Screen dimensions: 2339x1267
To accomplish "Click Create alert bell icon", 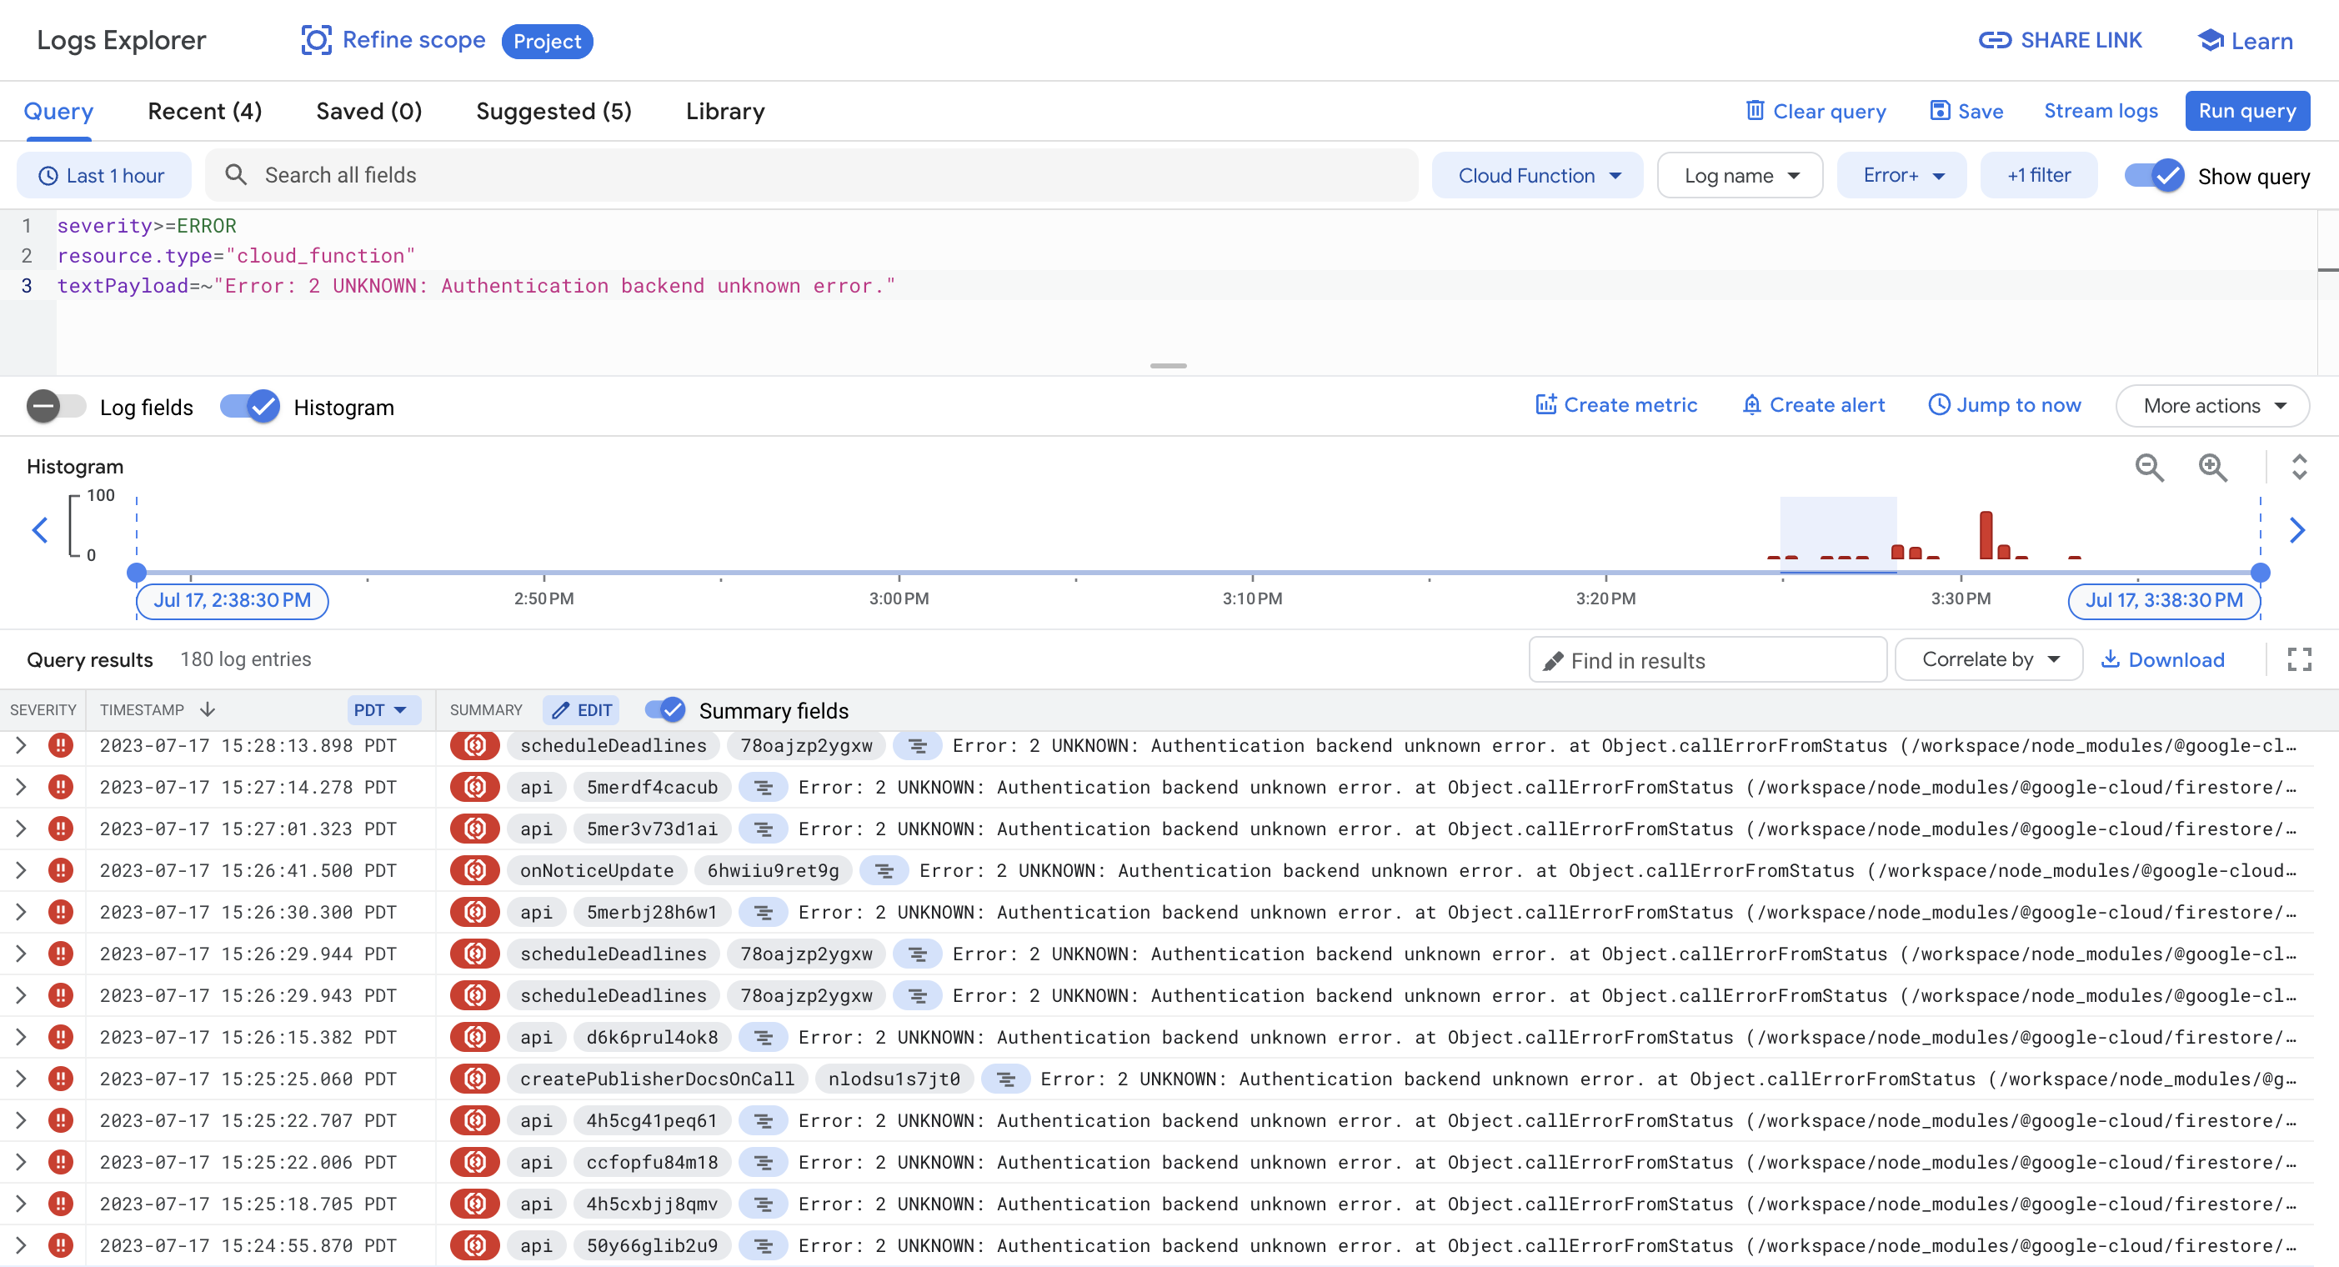I will pos(1751,404).
